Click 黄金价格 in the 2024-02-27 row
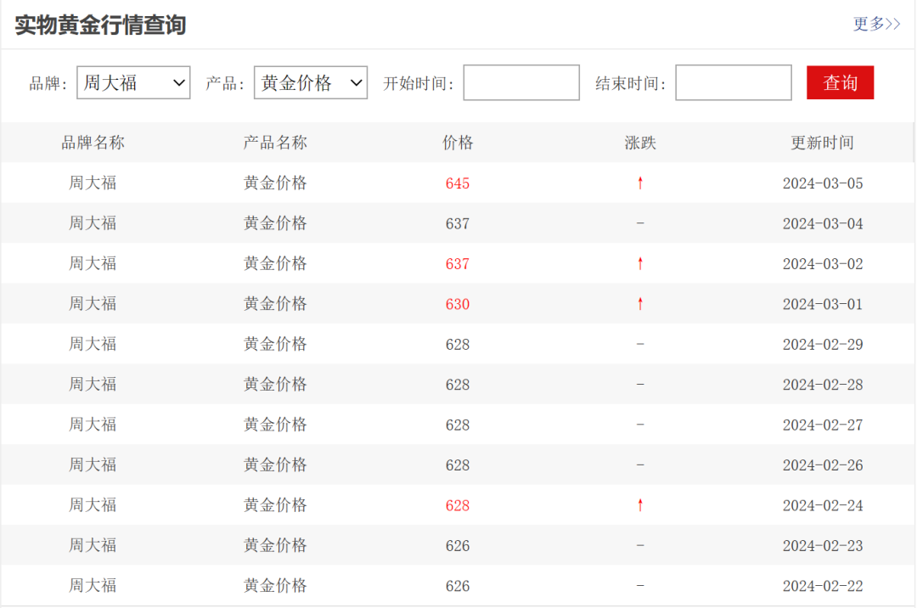Viewport: 917px width, 608px height. pyautogui.click(x=275, y=425)
